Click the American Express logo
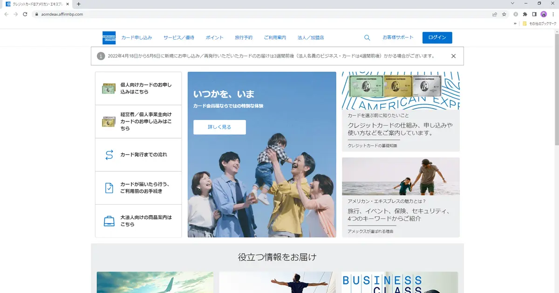 pos(109,38)
